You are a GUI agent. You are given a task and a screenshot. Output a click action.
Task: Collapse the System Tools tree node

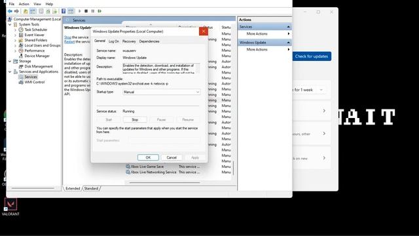pyautogui.click(x=10, y=24)
